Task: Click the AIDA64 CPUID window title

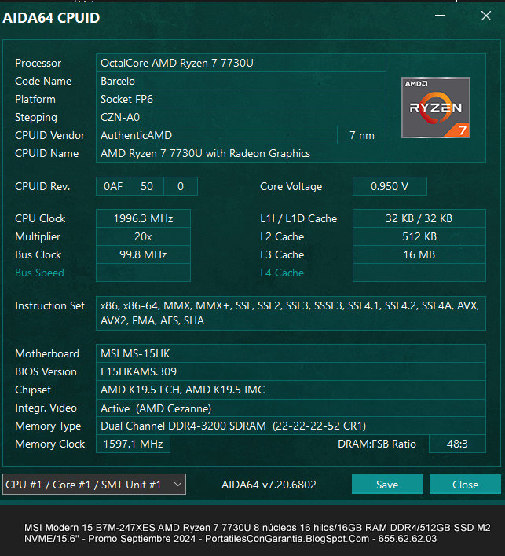Action: [x=51, y=18]
